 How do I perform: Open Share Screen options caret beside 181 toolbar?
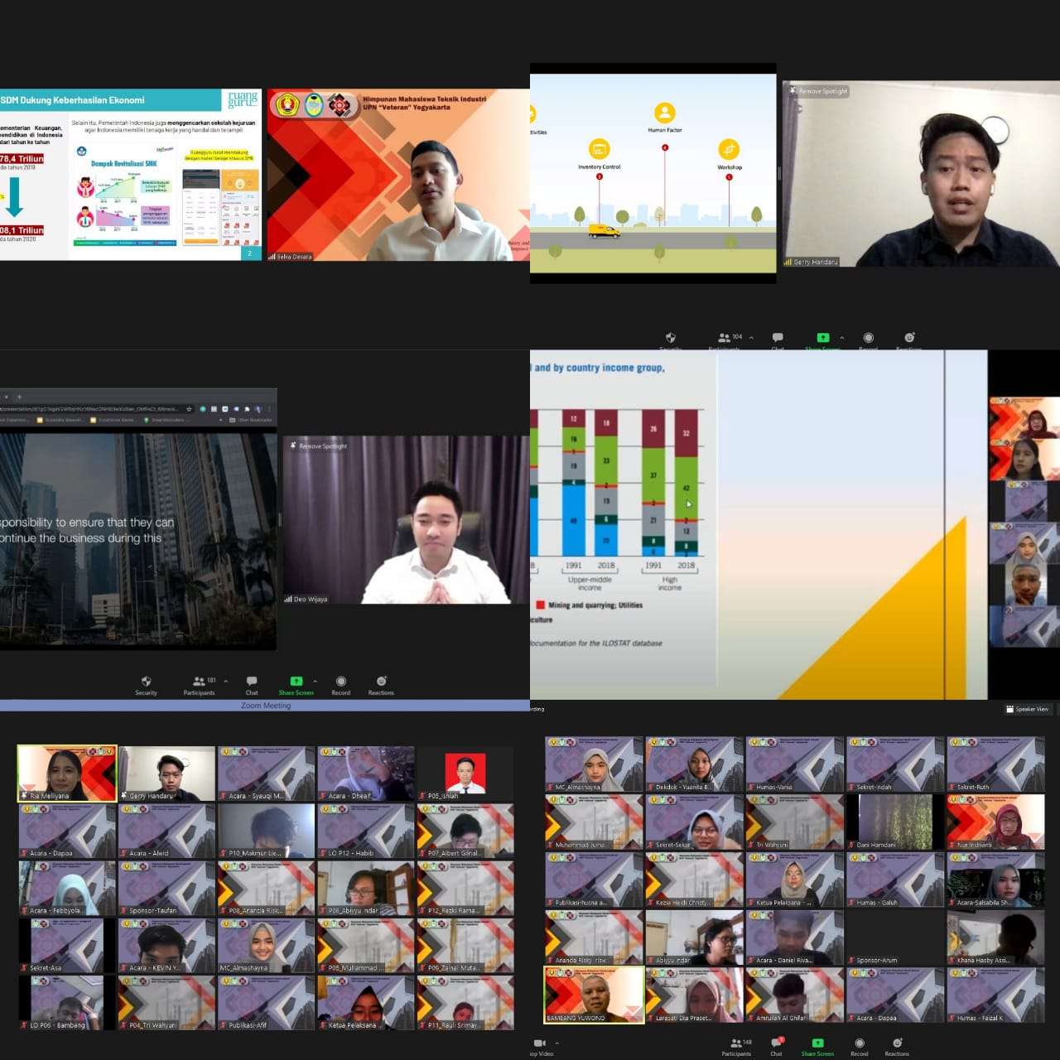(315, 682)
